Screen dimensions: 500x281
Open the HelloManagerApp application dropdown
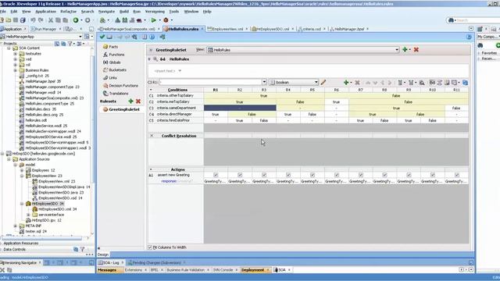80,37
